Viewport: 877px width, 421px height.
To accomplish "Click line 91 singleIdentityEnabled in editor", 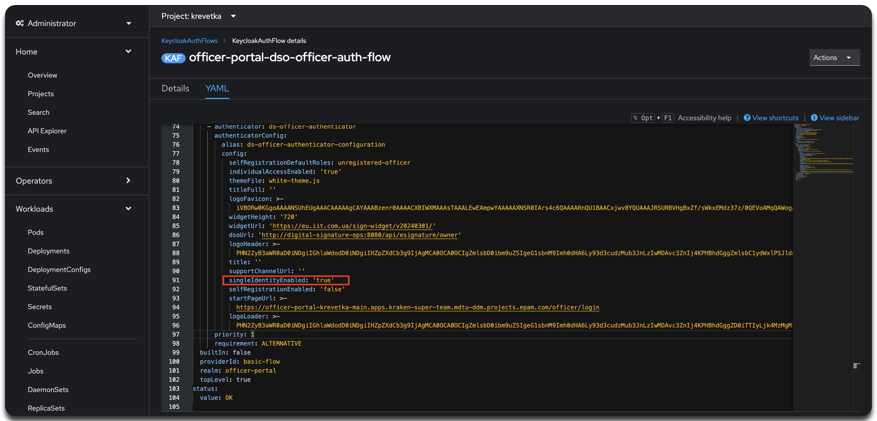I will 286,280.
